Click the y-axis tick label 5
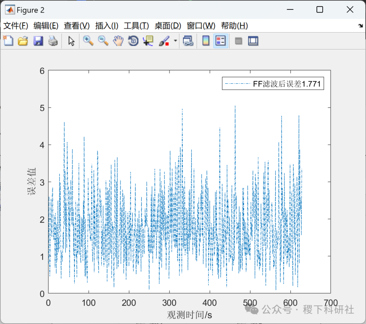This screenshot has height=324, width=366. [42, 108]
